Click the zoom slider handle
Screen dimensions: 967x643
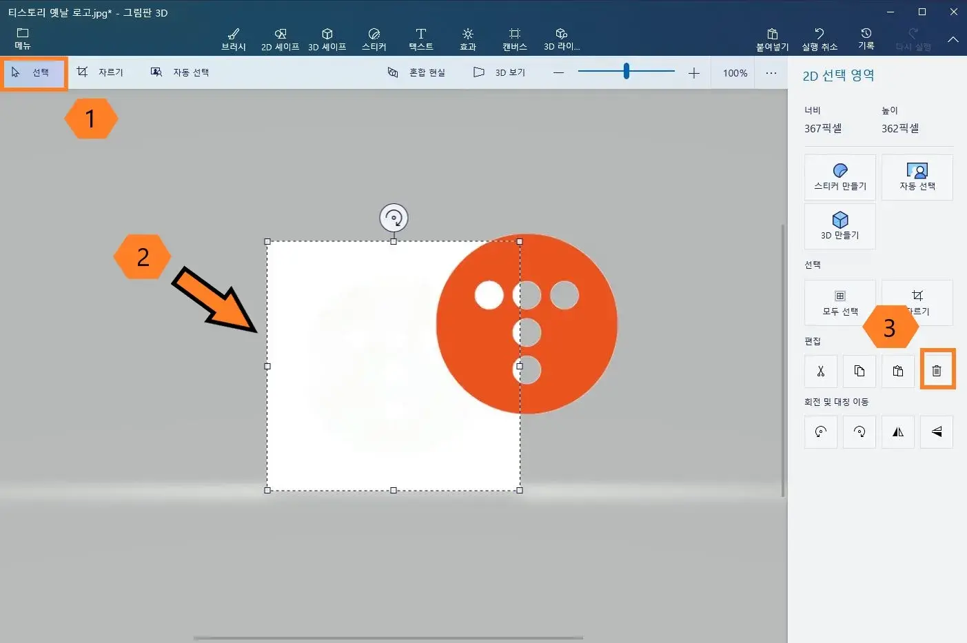627,71
